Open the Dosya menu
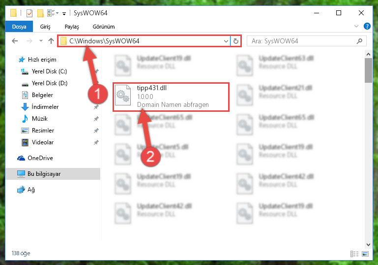 (19, 27)
